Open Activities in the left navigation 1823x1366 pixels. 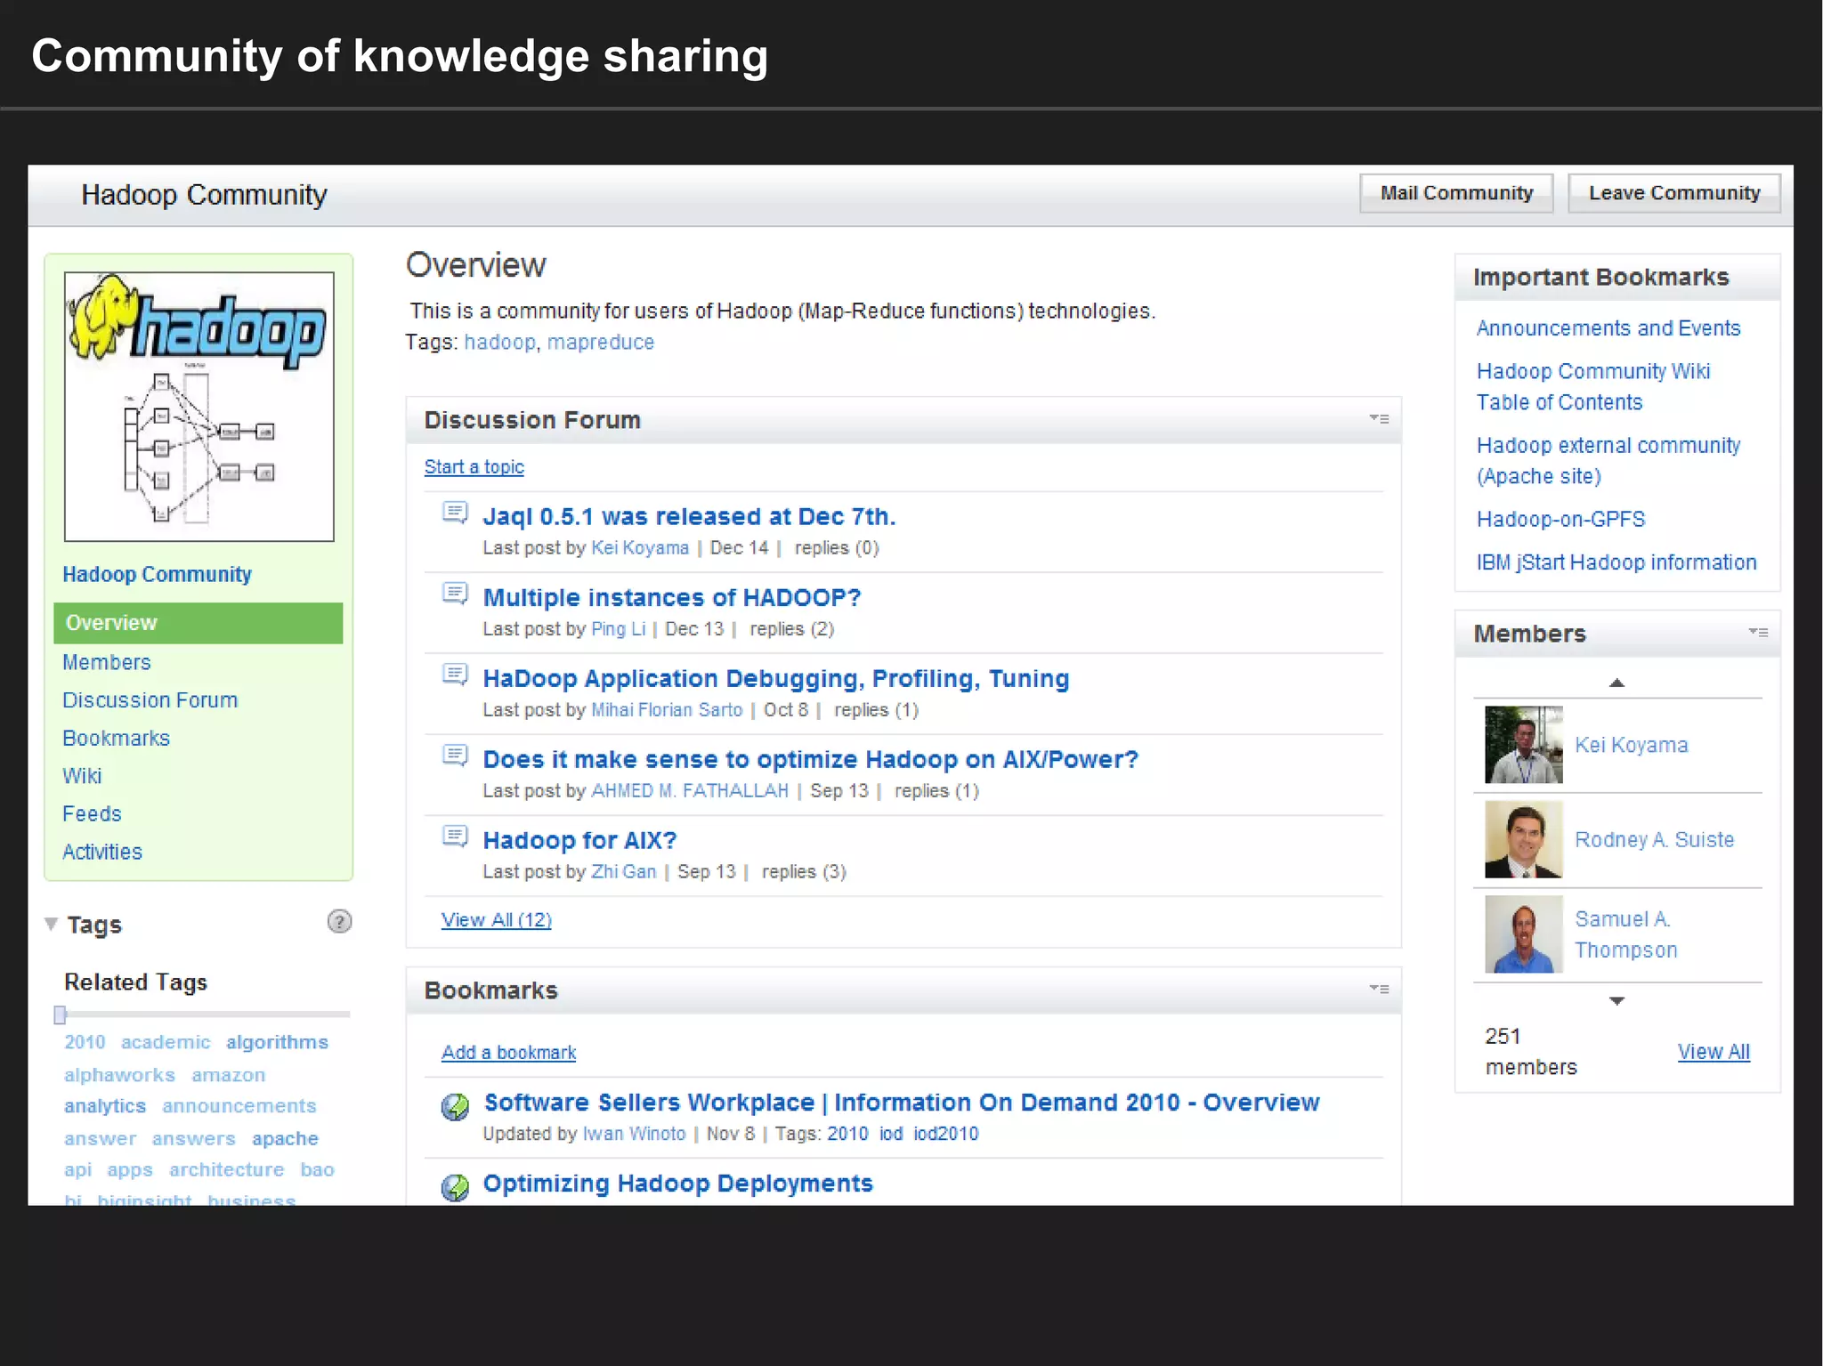tap(102, 852)
